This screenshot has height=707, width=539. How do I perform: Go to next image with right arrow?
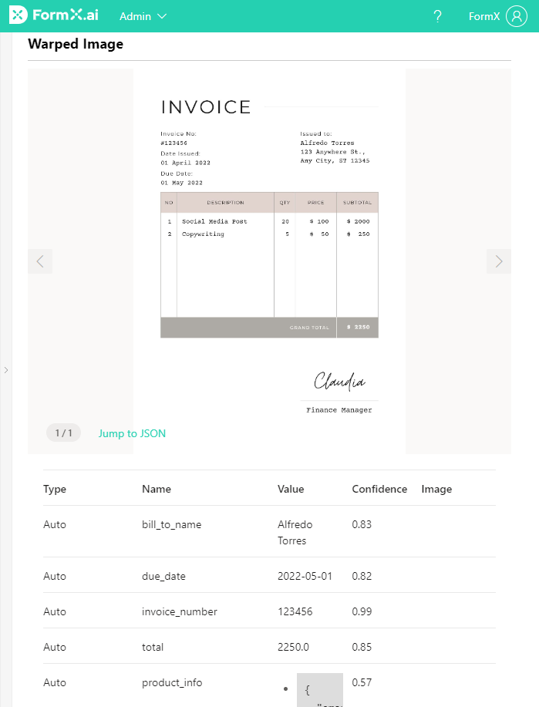click(498, 261)
